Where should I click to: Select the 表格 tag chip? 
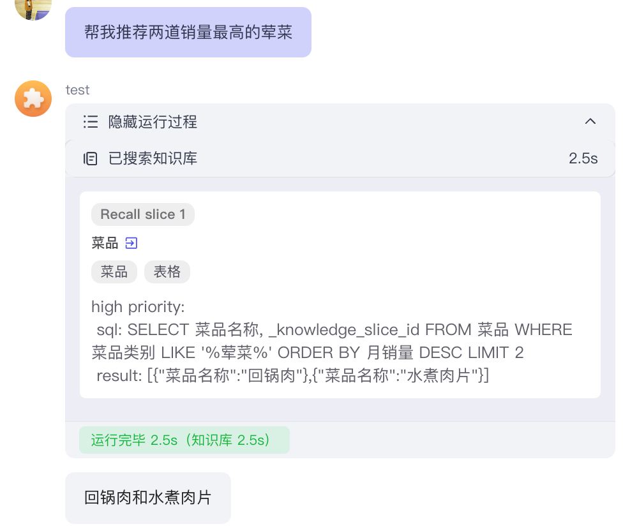(x=167, y=272)
